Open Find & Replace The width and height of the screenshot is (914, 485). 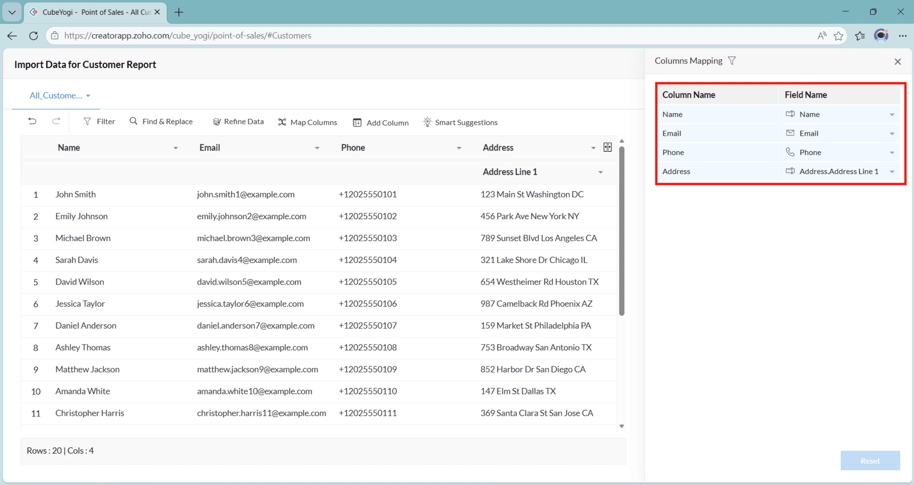[161, 122]
